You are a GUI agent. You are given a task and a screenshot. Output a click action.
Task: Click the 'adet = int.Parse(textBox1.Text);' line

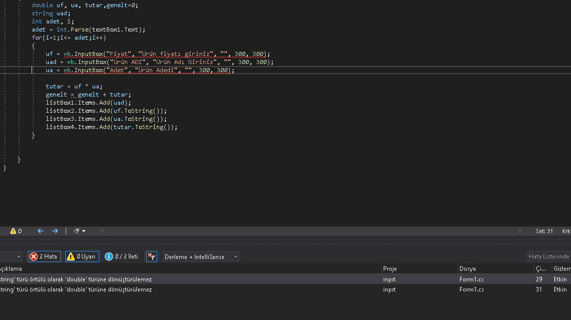click(88, 29)
